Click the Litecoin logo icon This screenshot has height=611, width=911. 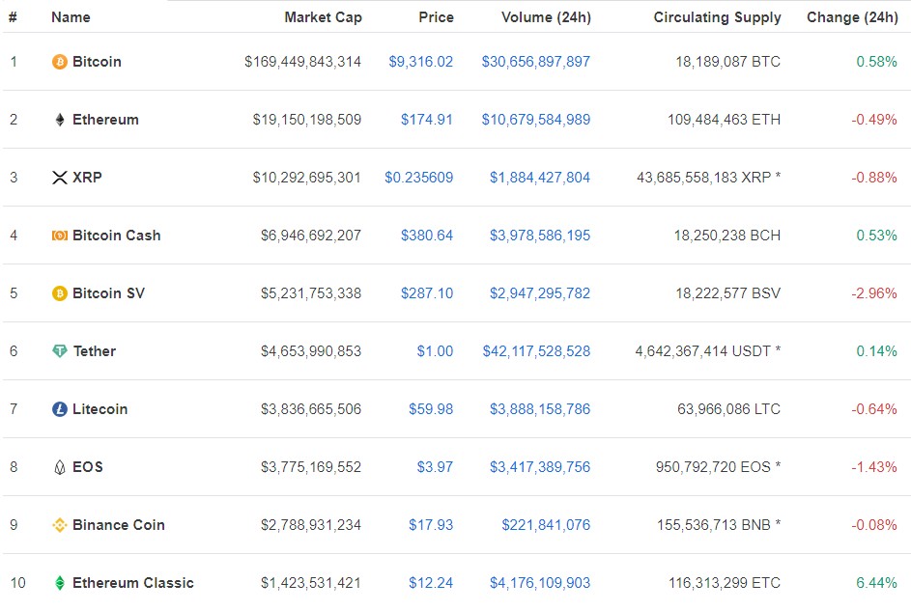(59, 409)
